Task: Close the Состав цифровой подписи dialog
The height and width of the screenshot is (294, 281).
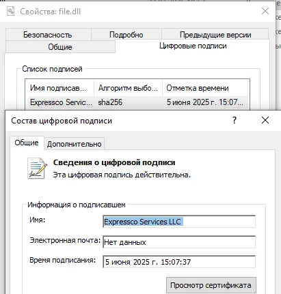Action: 265,120
